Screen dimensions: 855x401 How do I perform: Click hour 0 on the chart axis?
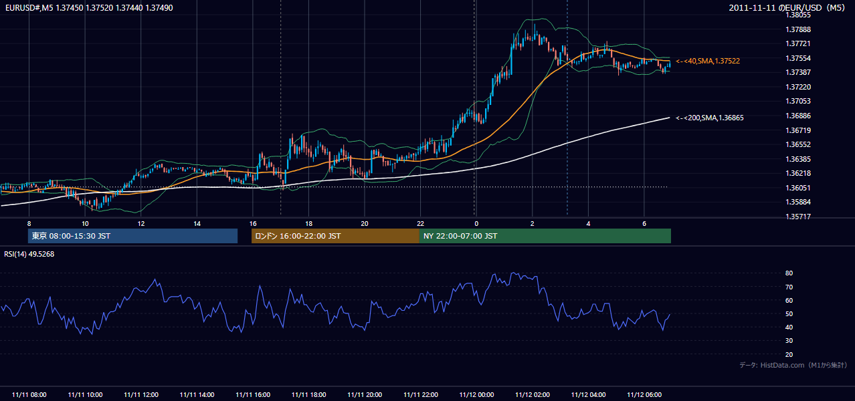point(476,223)
